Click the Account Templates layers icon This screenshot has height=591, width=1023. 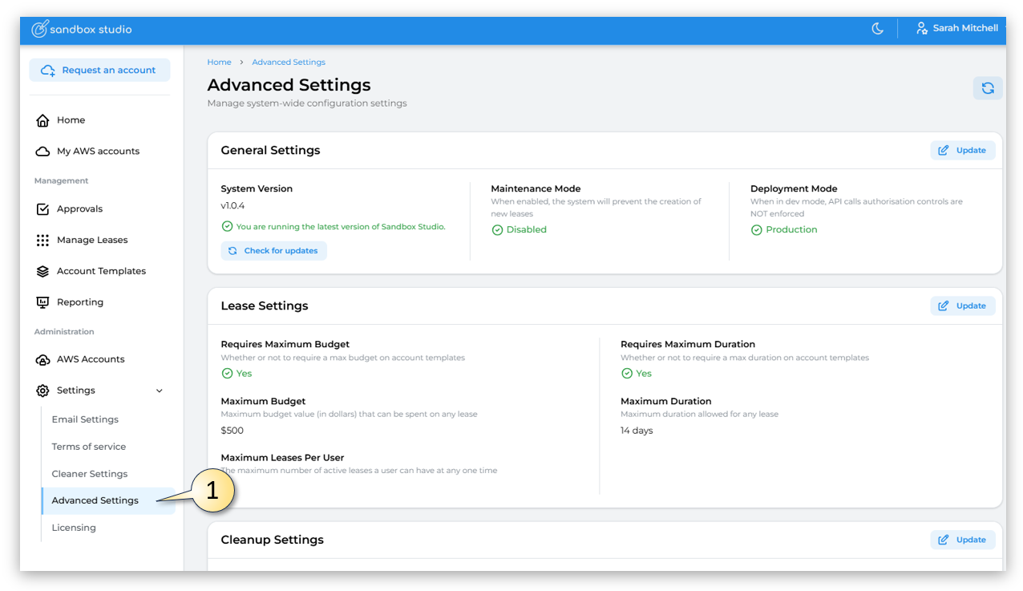pos(43,272)
